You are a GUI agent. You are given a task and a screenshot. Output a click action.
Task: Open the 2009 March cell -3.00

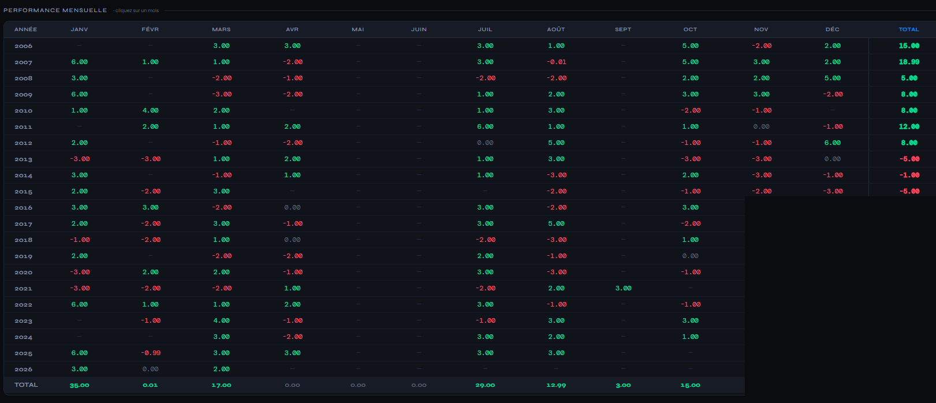[x=221, y=94]
